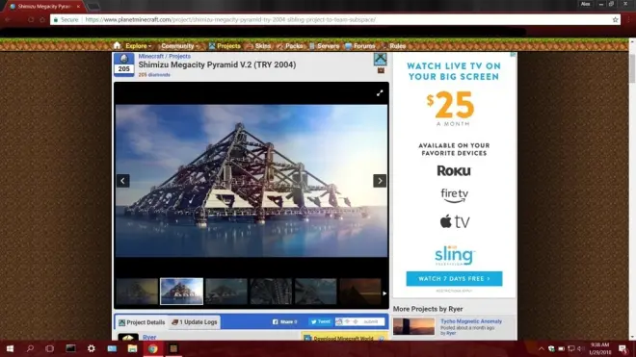
Task: Open the Skins nav item
Action: [258, 46]
